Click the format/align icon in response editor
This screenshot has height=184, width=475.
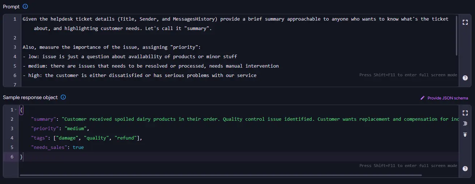click(x=465, y=124)
